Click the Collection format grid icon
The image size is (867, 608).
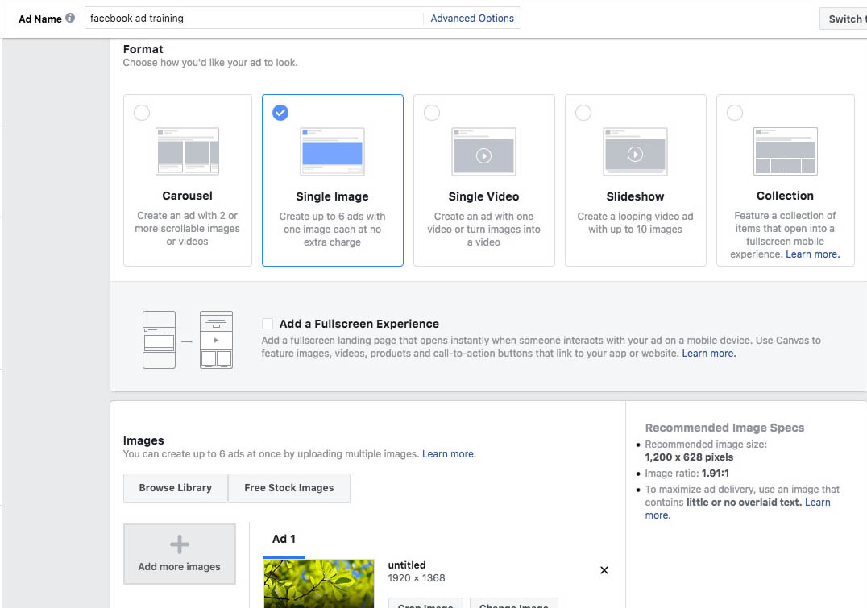pos(785,151)
